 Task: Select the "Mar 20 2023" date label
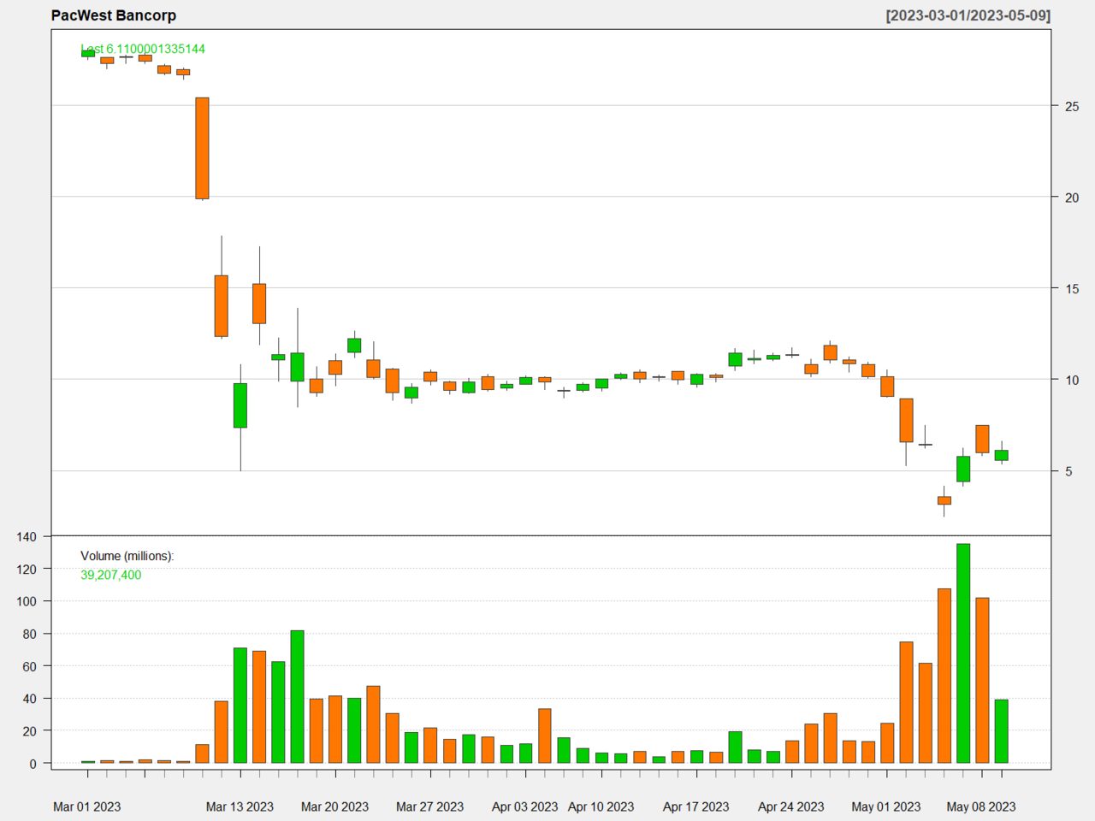[x=335, y=806]
